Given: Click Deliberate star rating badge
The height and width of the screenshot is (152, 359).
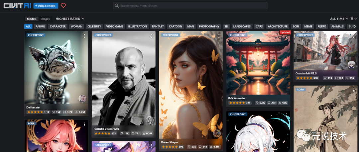Looking at the screenshot, I should point(38,112).
